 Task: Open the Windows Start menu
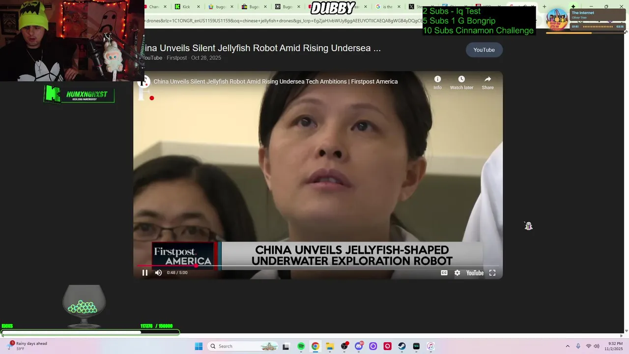(199, 346)
